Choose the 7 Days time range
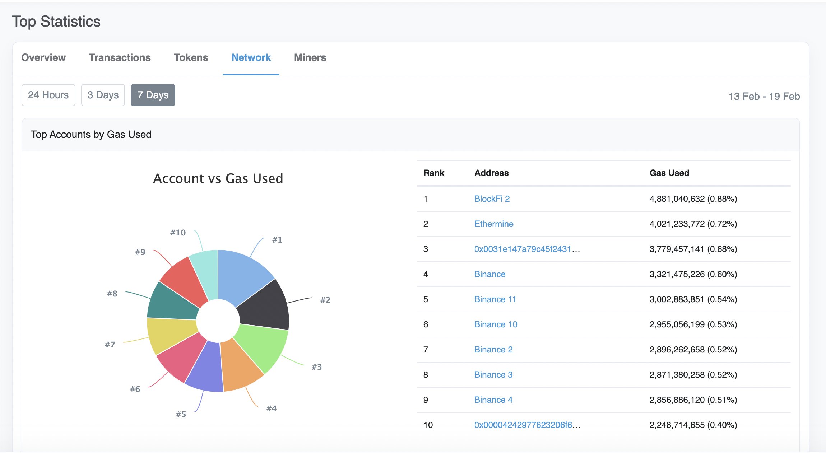The width and height of the screenshot is (826, 453). (x=153, y=95)
